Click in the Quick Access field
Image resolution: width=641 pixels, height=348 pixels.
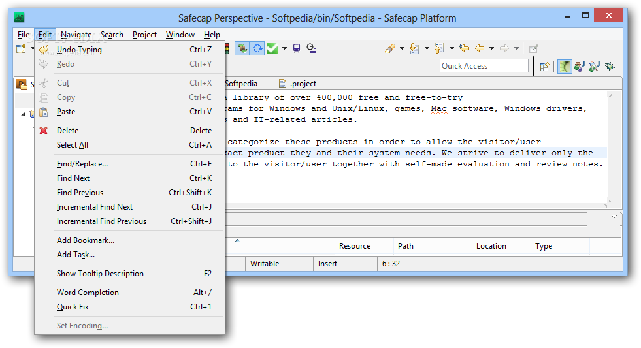point(484,66)
